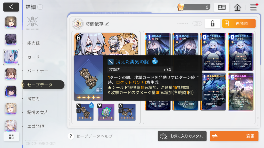Switch to the カード section
Viewport: 264px width, 148px height.
coord(33,57)
